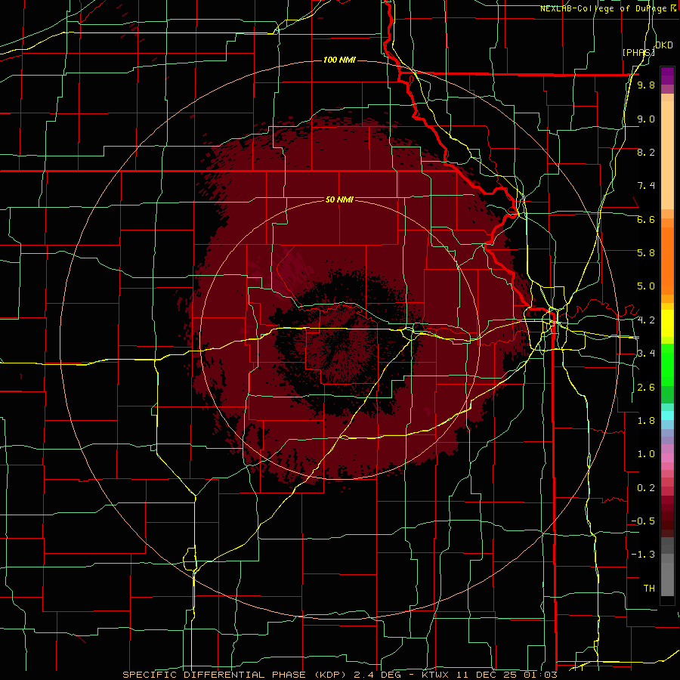Image resolution: width=680 pixels, height=680 pixels.
Task: Click the "[PHAS]" product label
Action: click(638, 52)
